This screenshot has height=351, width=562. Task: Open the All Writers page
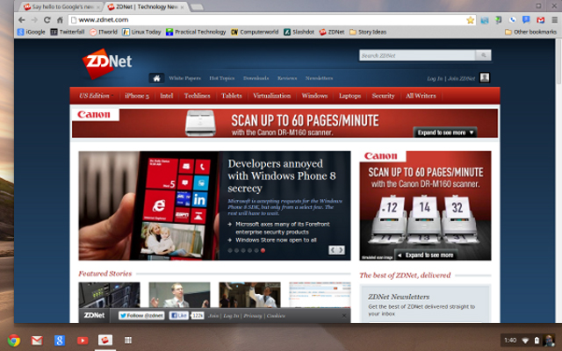pos(421,96)
